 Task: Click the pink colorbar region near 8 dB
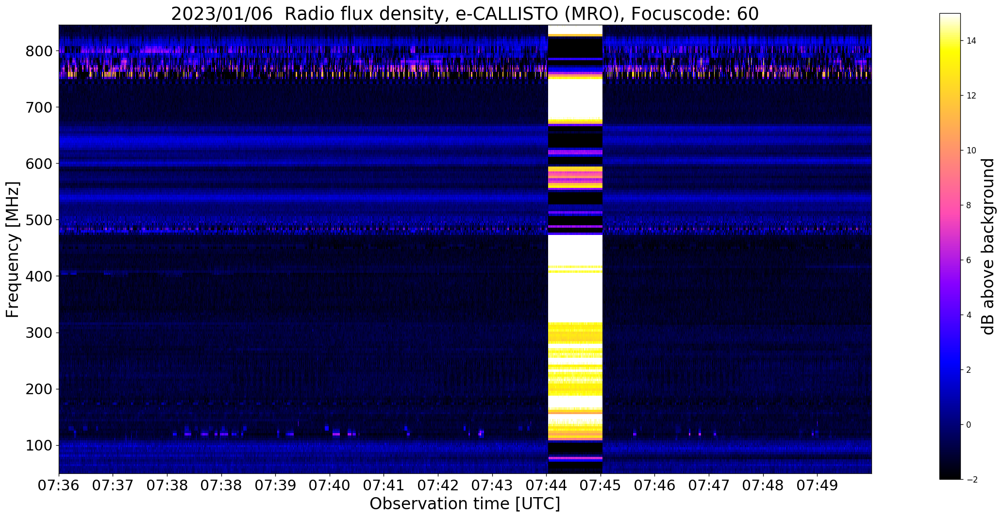[950, 205]
